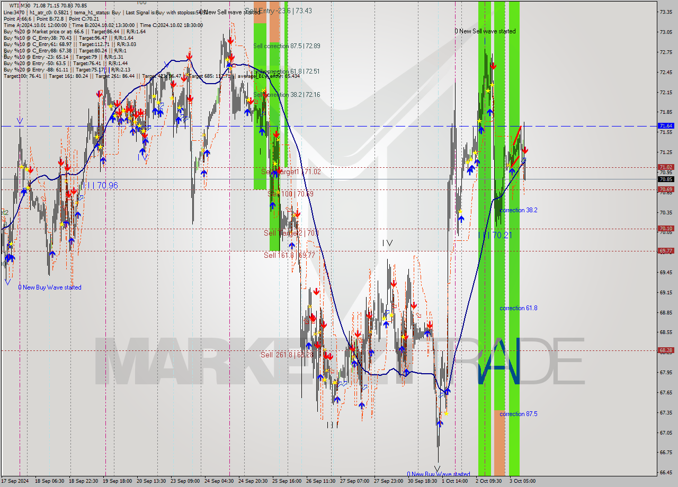Viewport: 678px width, 487px height.
Task: Click the 'I V' wave label
Action: [388, 243]
